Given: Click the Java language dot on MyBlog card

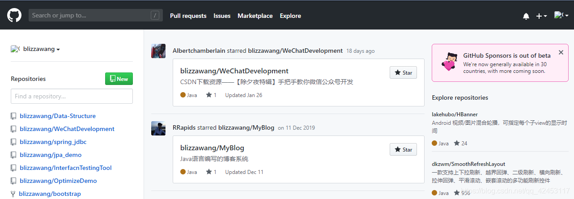Looking at the screenshot, I should point(183,172).
